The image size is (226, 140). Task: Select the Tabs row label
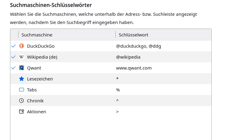(x=32, y=90)
